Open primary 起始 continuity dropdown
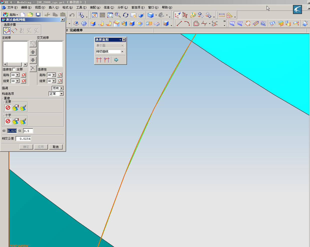 click(x=18, y=75)
